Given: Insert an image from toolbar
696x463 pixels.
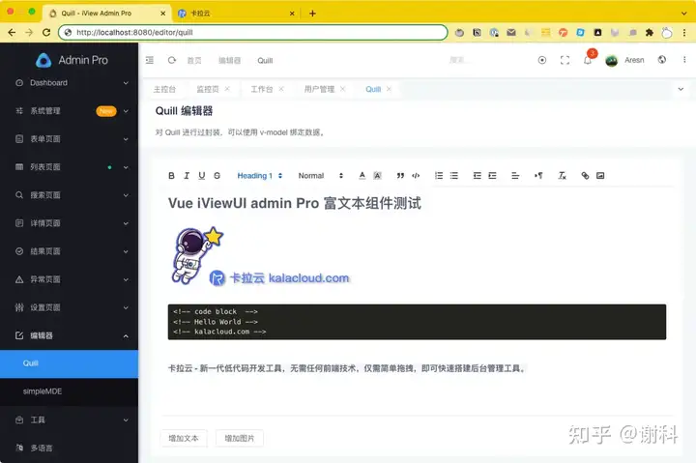Looking at the screenshot, I should [x=600, y=175].
